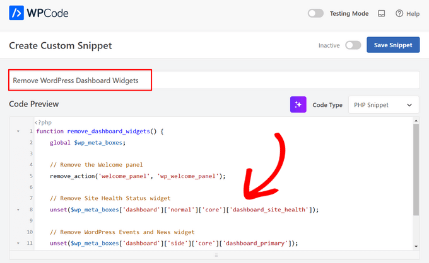429x263 pixels.
Task: Click line number 5 in gutter
Action: coord(31,176)
